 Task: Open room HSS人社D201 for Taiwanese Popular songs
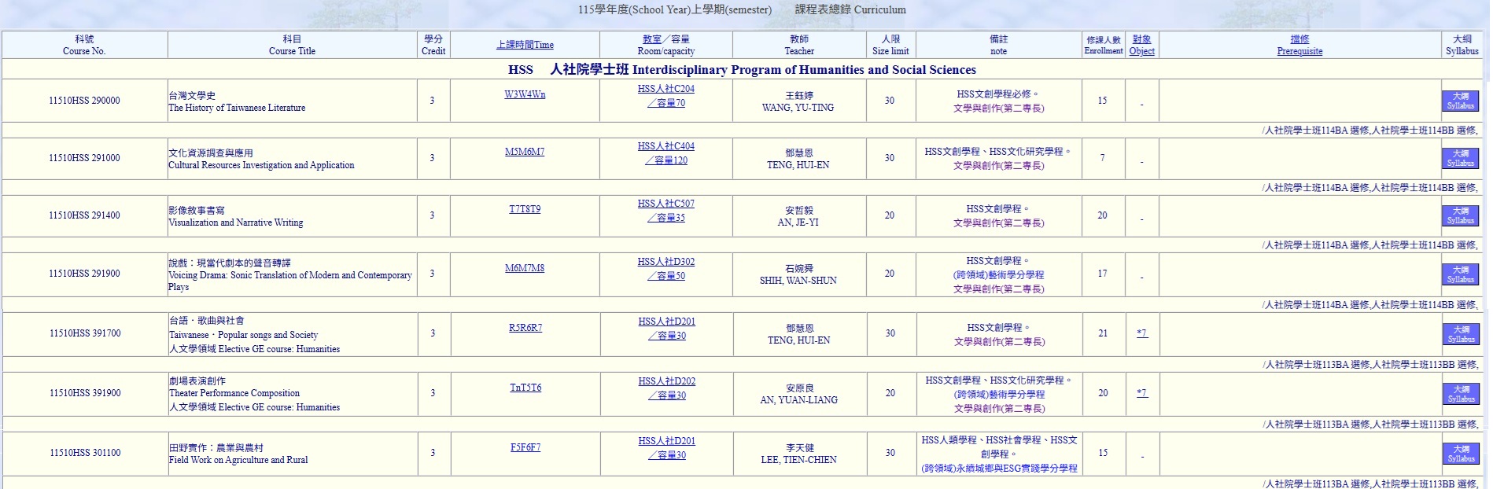[x=667, y=322]
